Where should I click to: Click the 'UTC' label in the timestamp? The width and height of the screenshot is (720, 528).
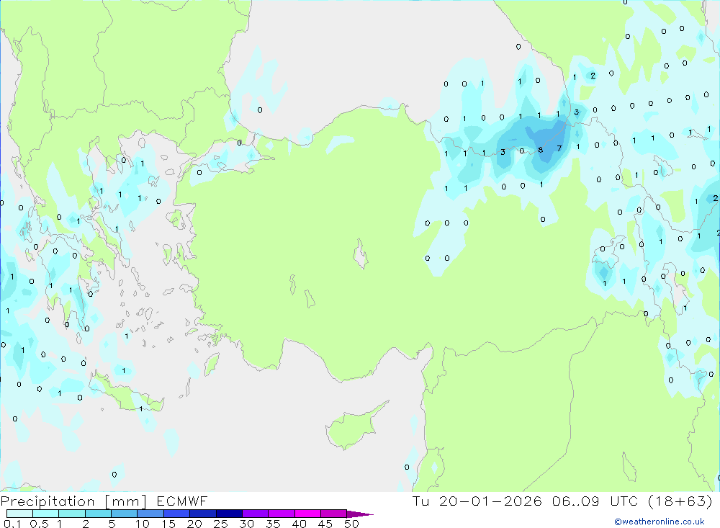coord(624,501)
